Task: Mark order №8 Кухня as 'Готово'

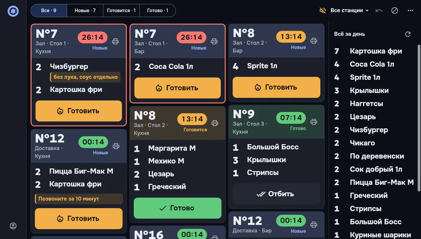Action: tap(178, 208)
